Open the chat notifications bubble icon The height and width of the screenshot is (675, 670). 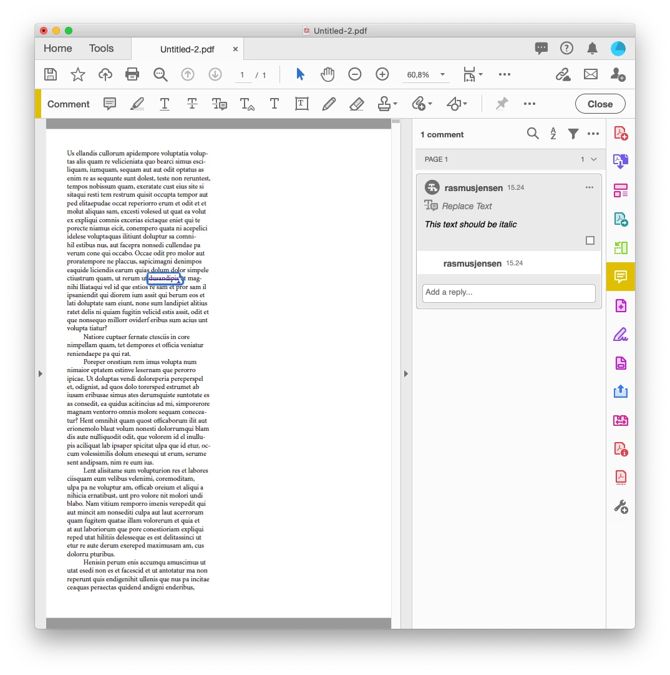(541, 48)
